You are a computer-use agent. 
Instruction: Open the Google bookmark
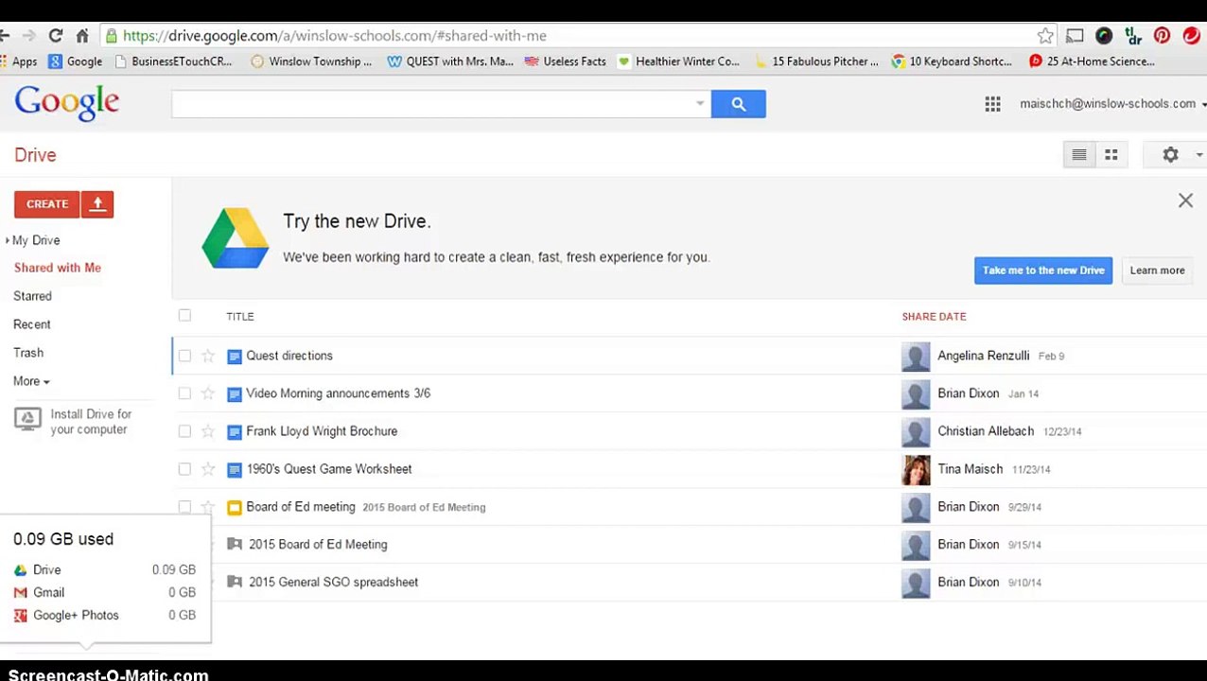tap(76, 61)
